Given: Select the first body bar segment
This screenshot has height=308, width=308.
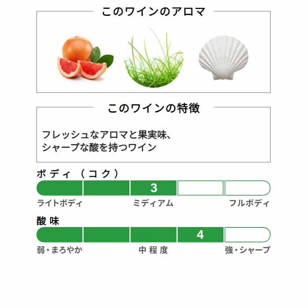Looking at the screenshot, I should point(59,188).
